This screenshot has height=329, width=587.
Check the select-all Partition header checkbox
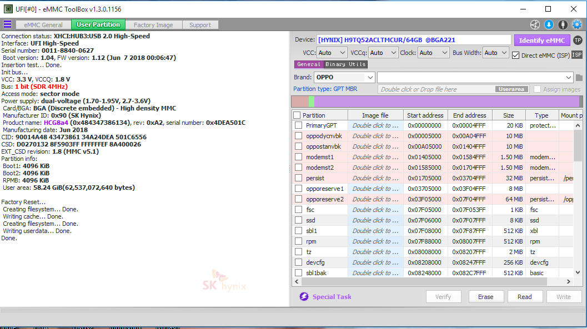(x=297, y=115)
